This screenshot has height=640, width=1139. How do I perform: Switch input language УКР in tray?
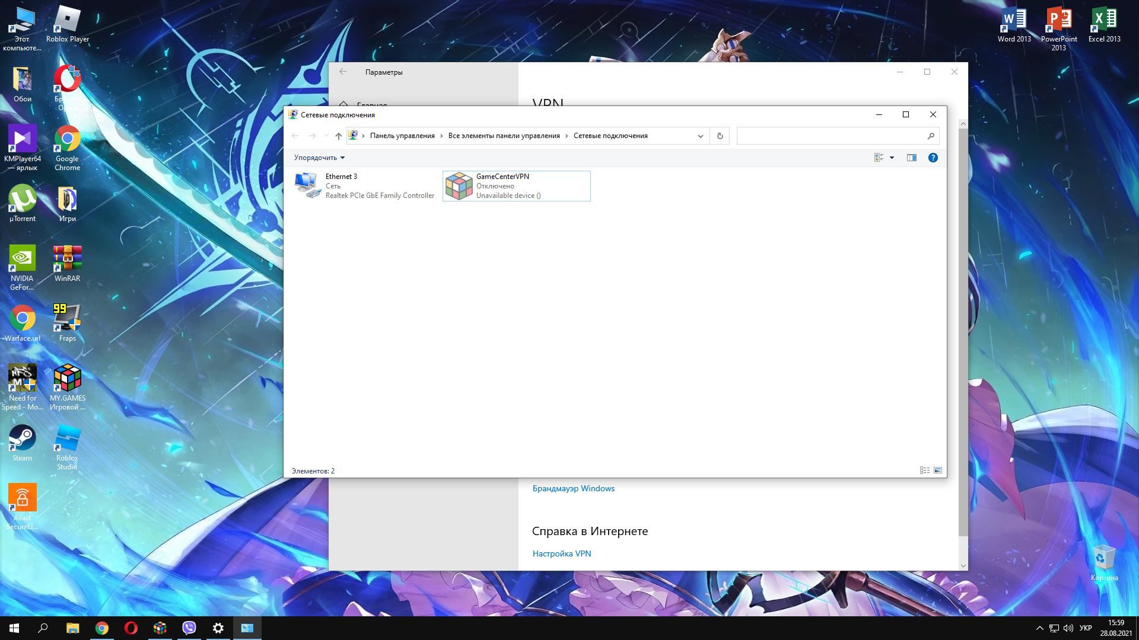click(1086, 628)
